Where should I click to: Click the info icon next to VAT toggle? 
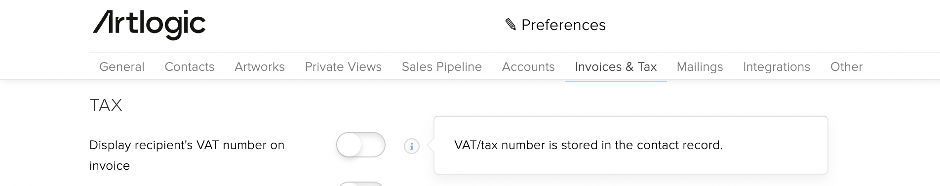412,146
